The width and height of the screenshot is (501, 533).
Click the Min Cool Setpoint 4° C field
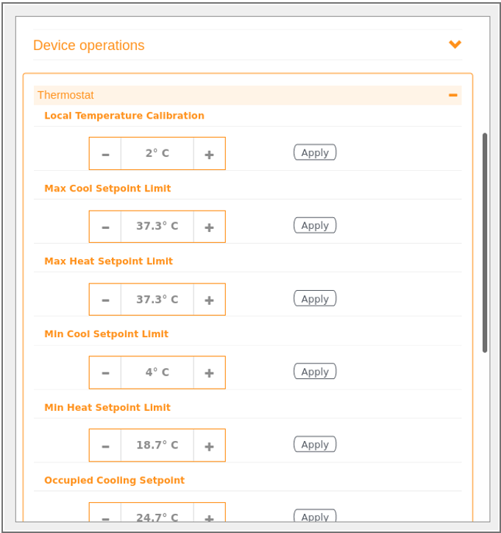[x=157, y=373]
